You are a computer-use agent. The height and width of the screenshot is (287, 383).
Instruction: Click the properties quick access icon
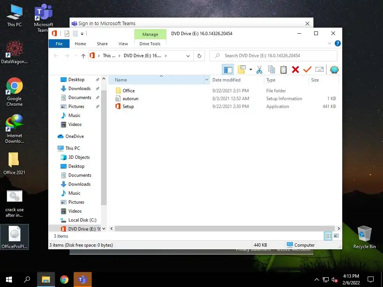(67, 34)
